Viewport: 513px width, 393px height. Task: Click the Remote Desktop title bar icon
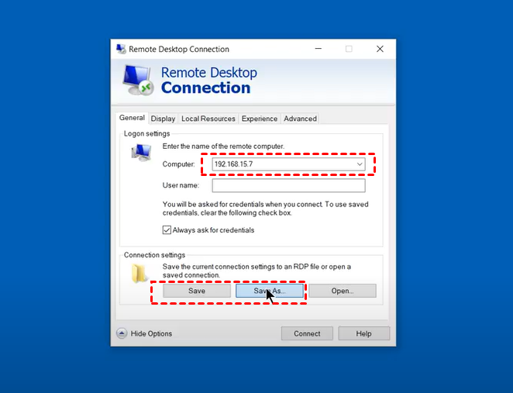coord(121,49)
